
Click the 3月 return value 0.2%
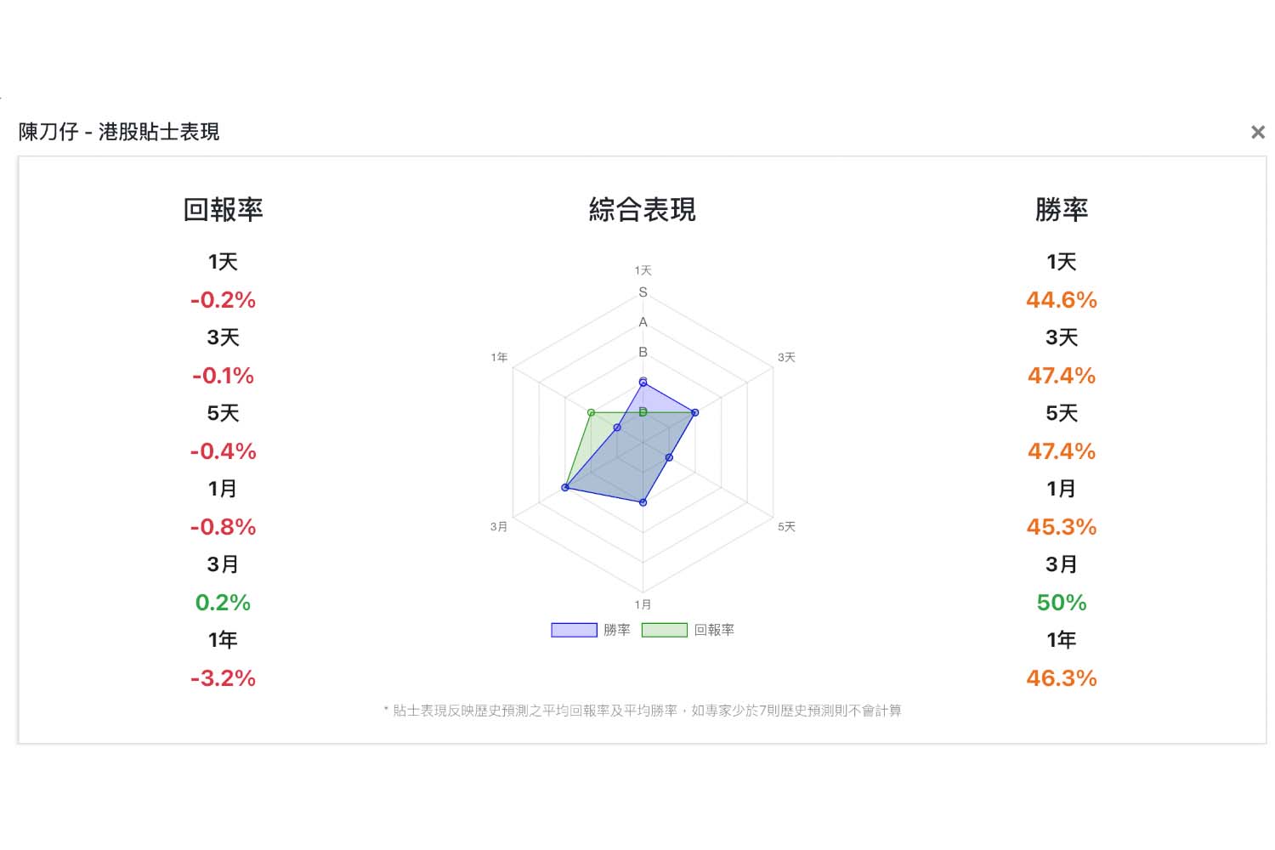click(x=223, y=603)
